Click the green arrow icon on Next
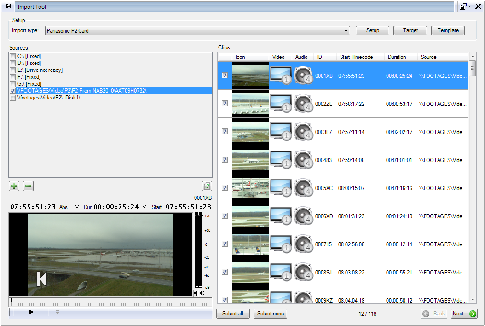 pyautogui.click(x=472, y=314)
